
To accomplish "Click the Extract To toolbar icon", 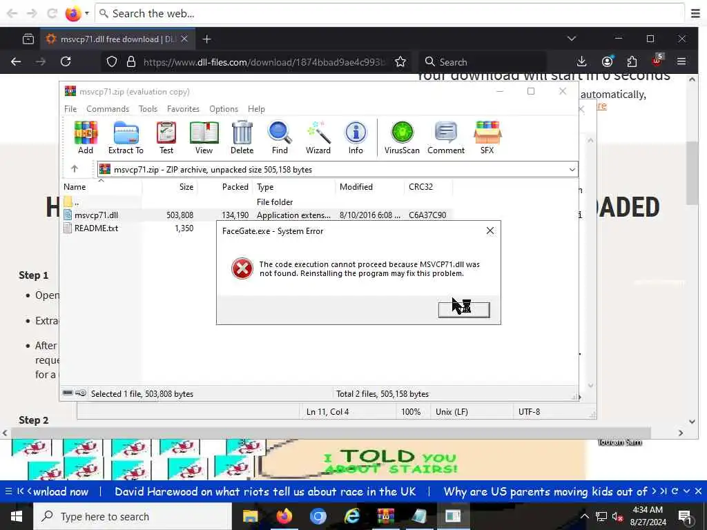I will click(126, 137).
